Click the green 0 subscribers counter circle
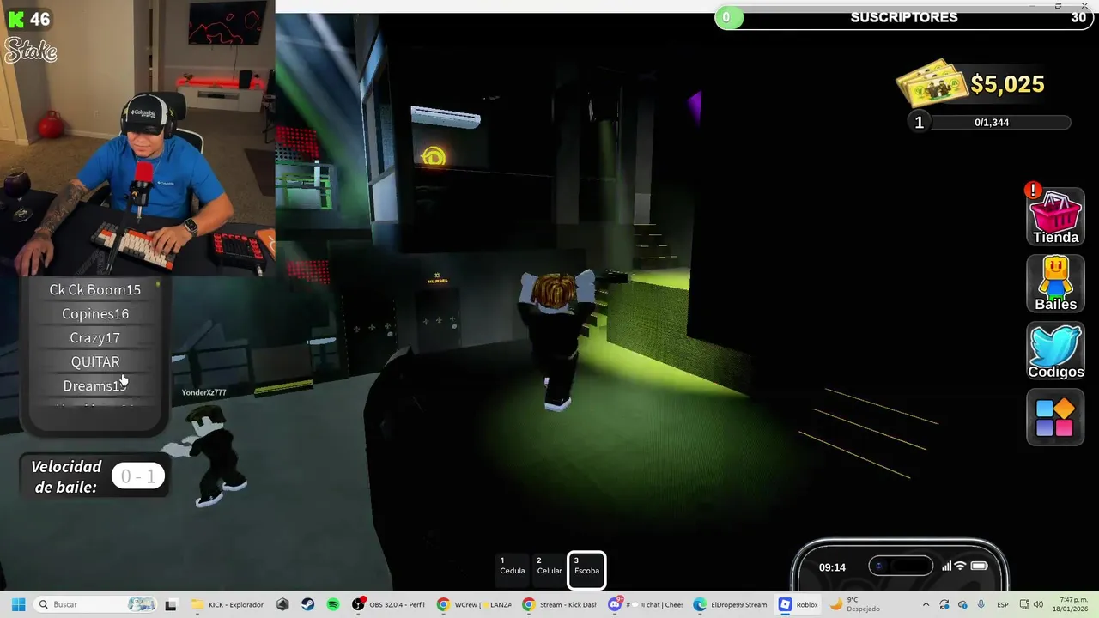The image size is (1099, 618). 726,17
